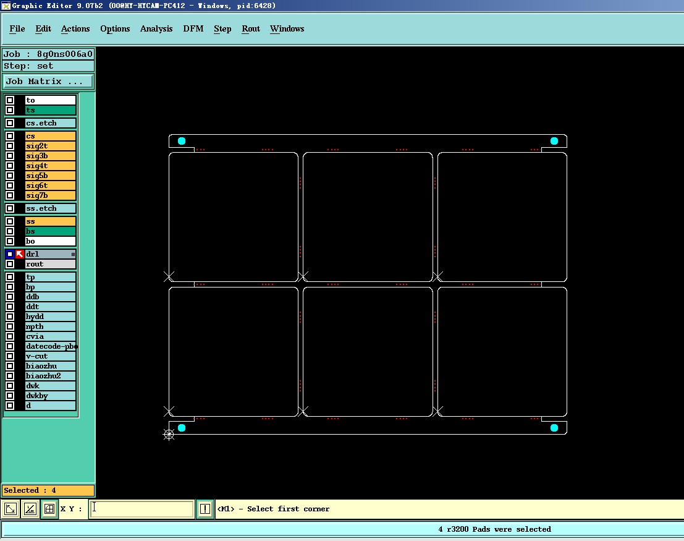Screen dimensions: 684x541
Task: Toggle display checkbox for sig2t layer
Action: pyautogui.click(x=10, y=146)
